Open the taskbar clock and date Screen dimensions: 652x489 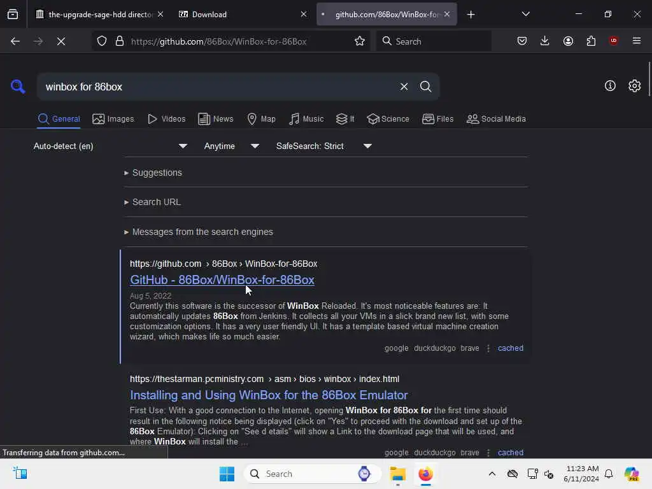pyautogui.click(x=581, y=474)
